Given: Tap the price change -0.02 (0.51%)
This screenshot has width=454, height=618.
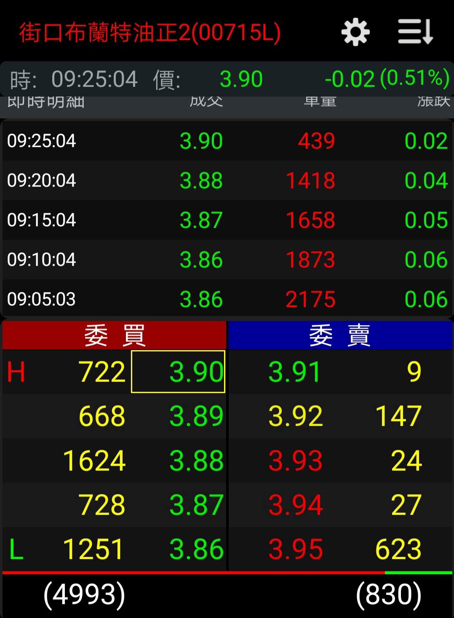Looking at the screenshot, I should [x=387, y=79].
